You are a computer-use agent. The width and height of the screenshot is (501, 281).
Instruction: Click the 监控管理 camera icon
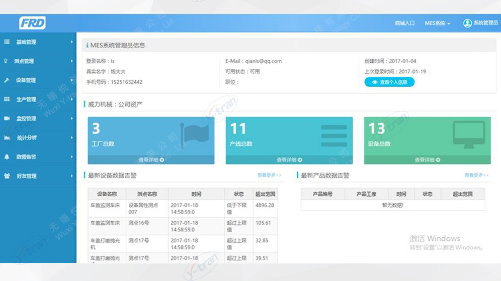(7, 118)
